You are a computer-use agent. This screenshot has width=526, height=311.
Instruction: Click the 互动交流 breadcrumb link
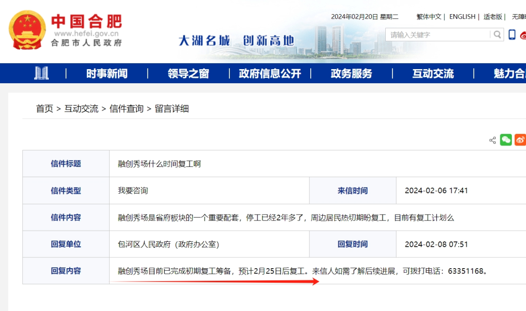coord(81,109)
